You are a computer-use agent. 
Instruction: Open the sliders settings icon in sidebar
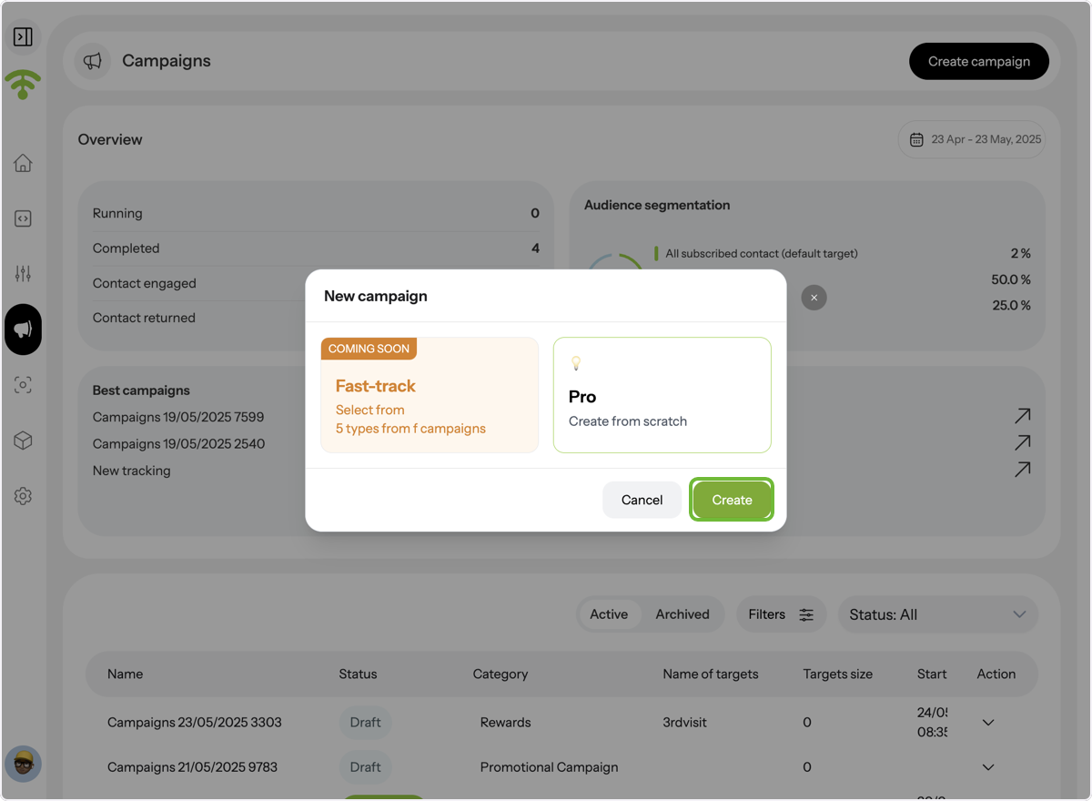coord(23,274)
